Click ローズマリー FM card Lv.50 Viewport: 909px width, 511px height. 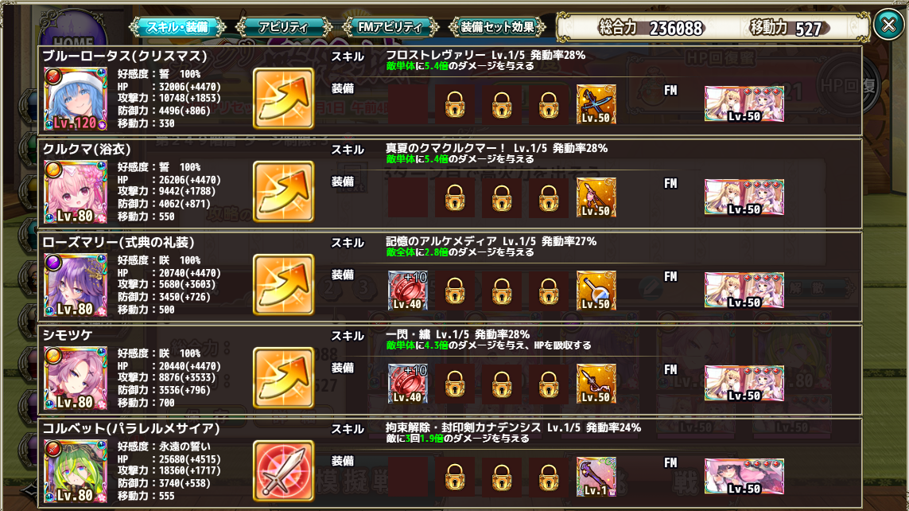744,290
